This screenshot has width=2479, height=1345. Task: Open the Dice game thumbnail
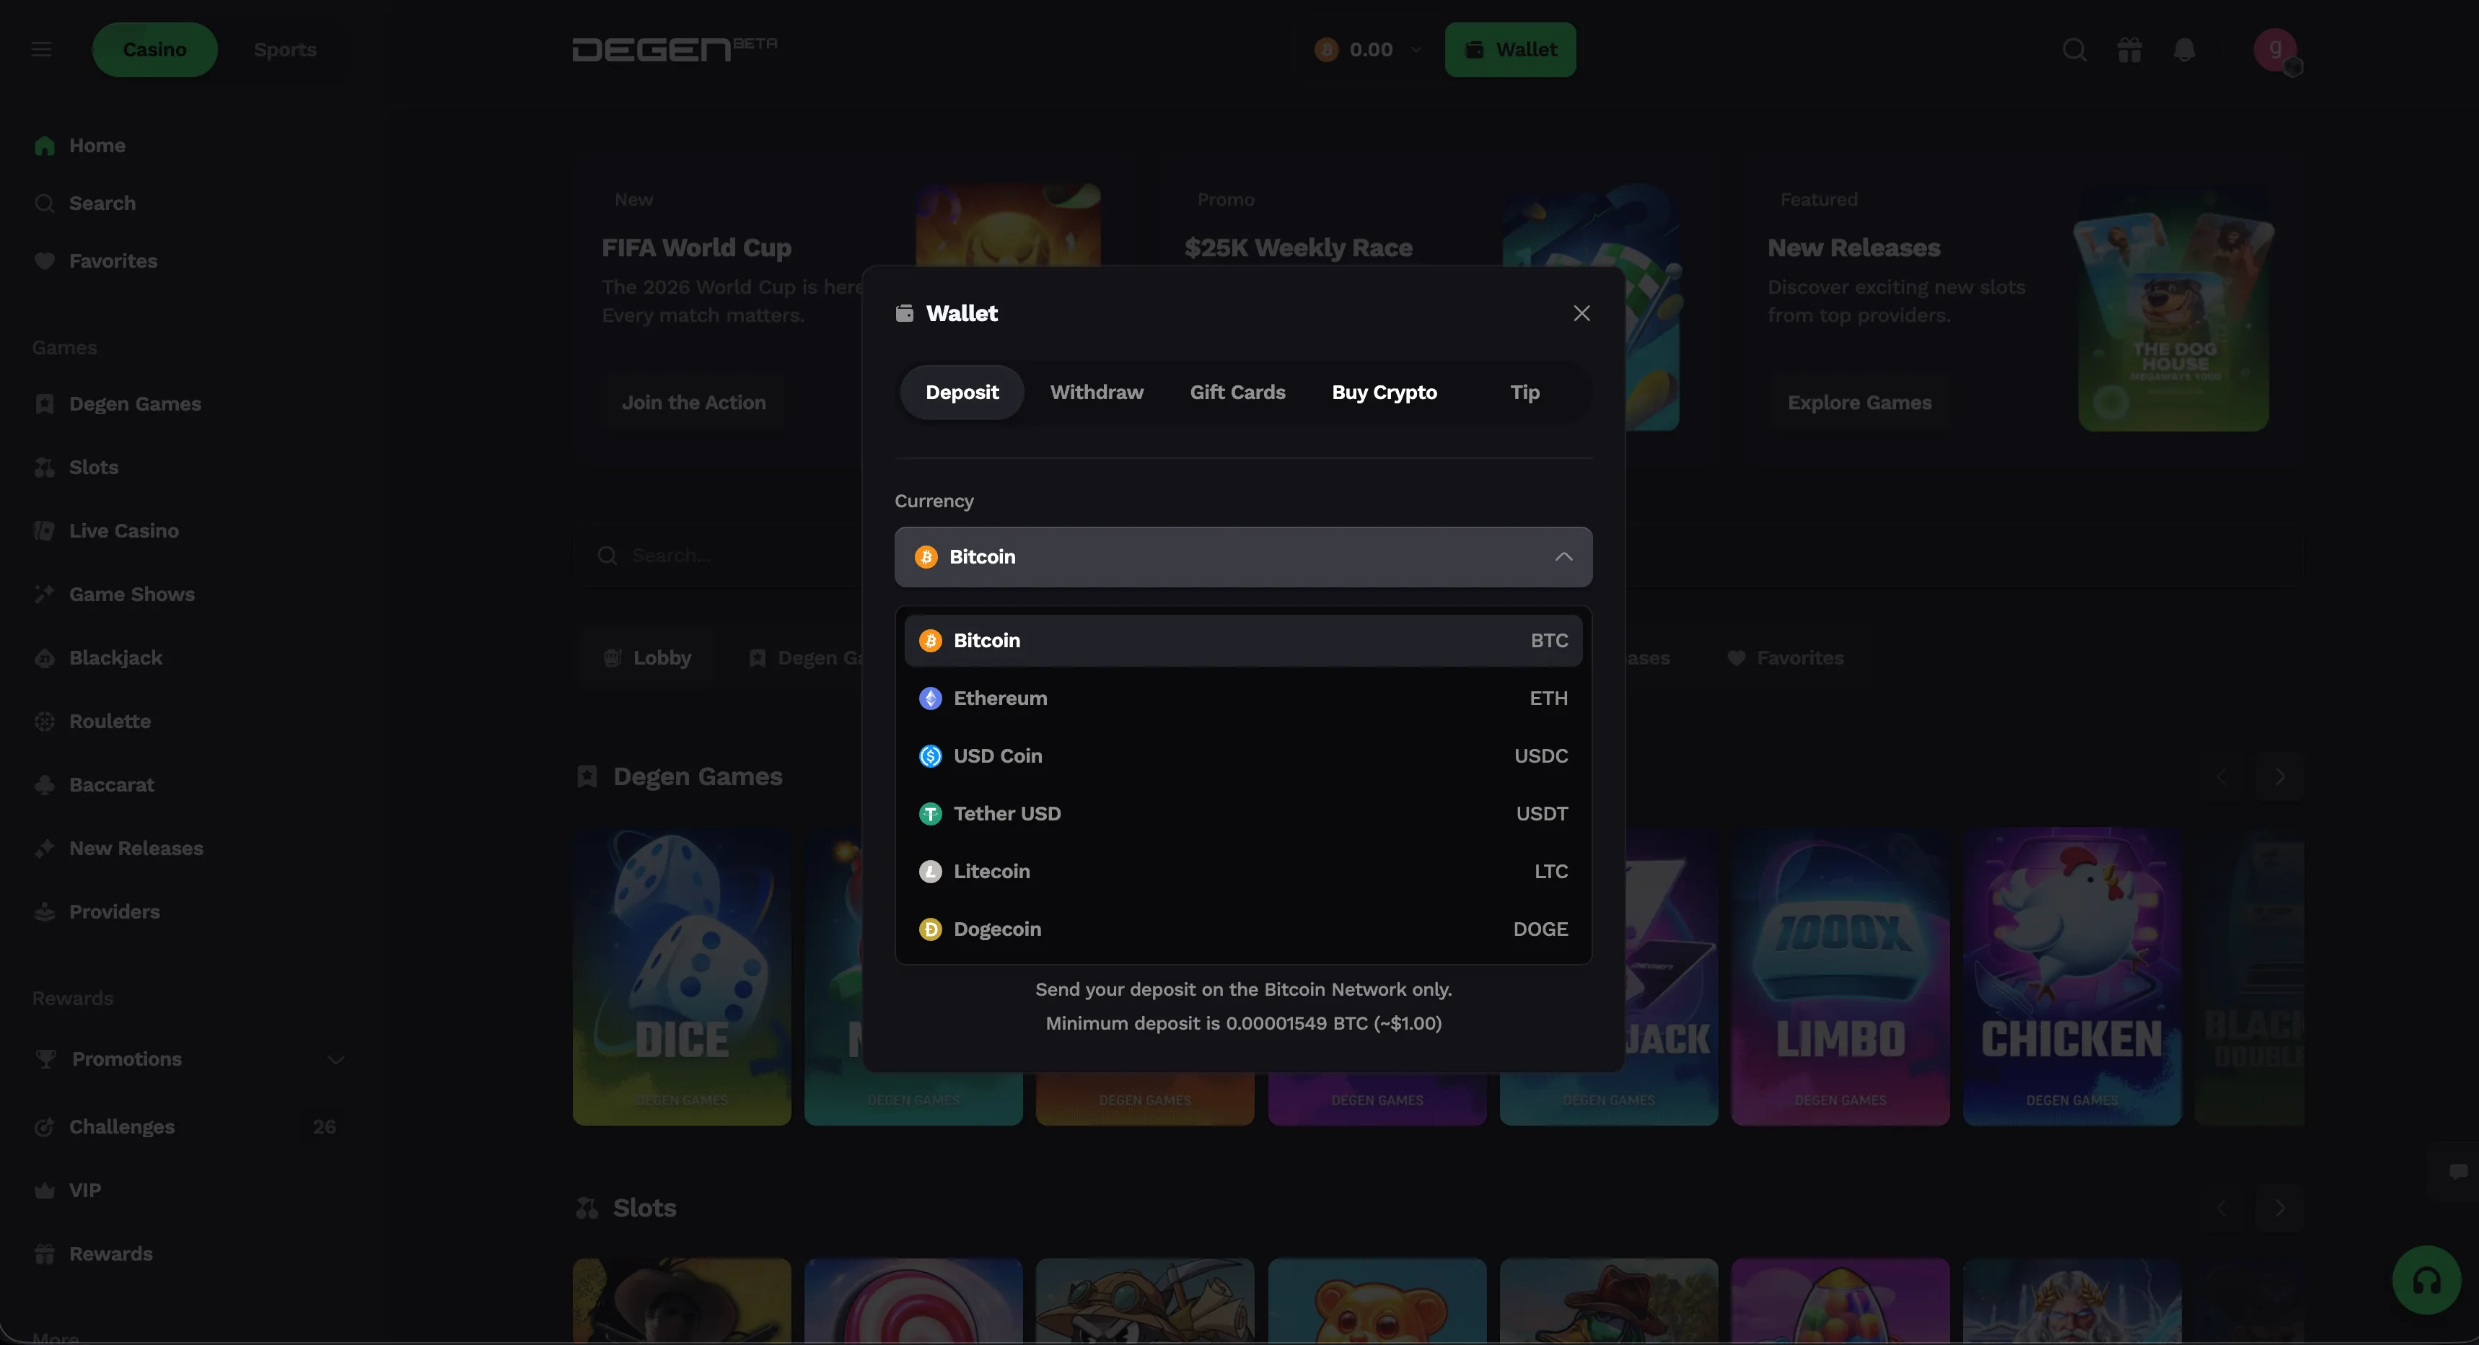point(681,976)
